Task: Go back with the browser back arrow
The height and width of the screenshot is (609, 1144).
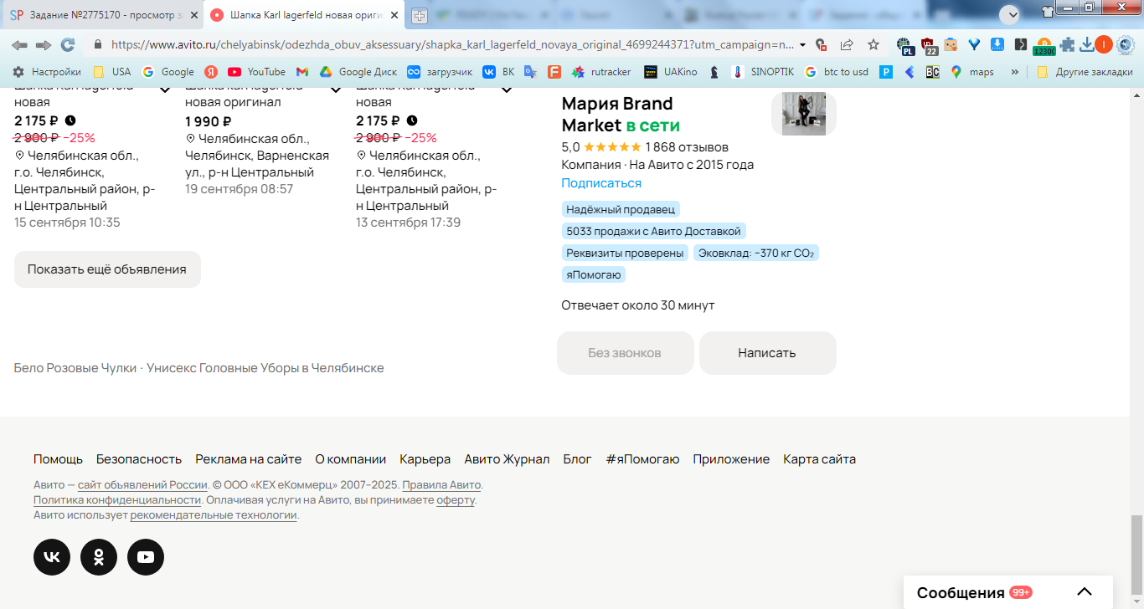Action: [19, 44]
